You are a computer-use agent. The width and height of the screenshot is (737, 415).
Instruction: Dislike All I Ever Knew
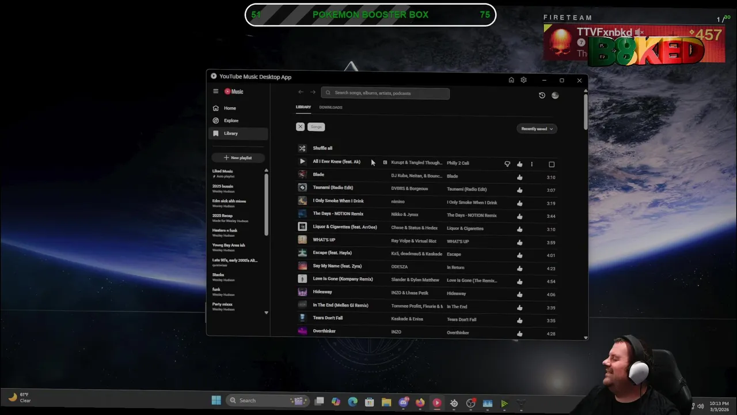[507, 164]
